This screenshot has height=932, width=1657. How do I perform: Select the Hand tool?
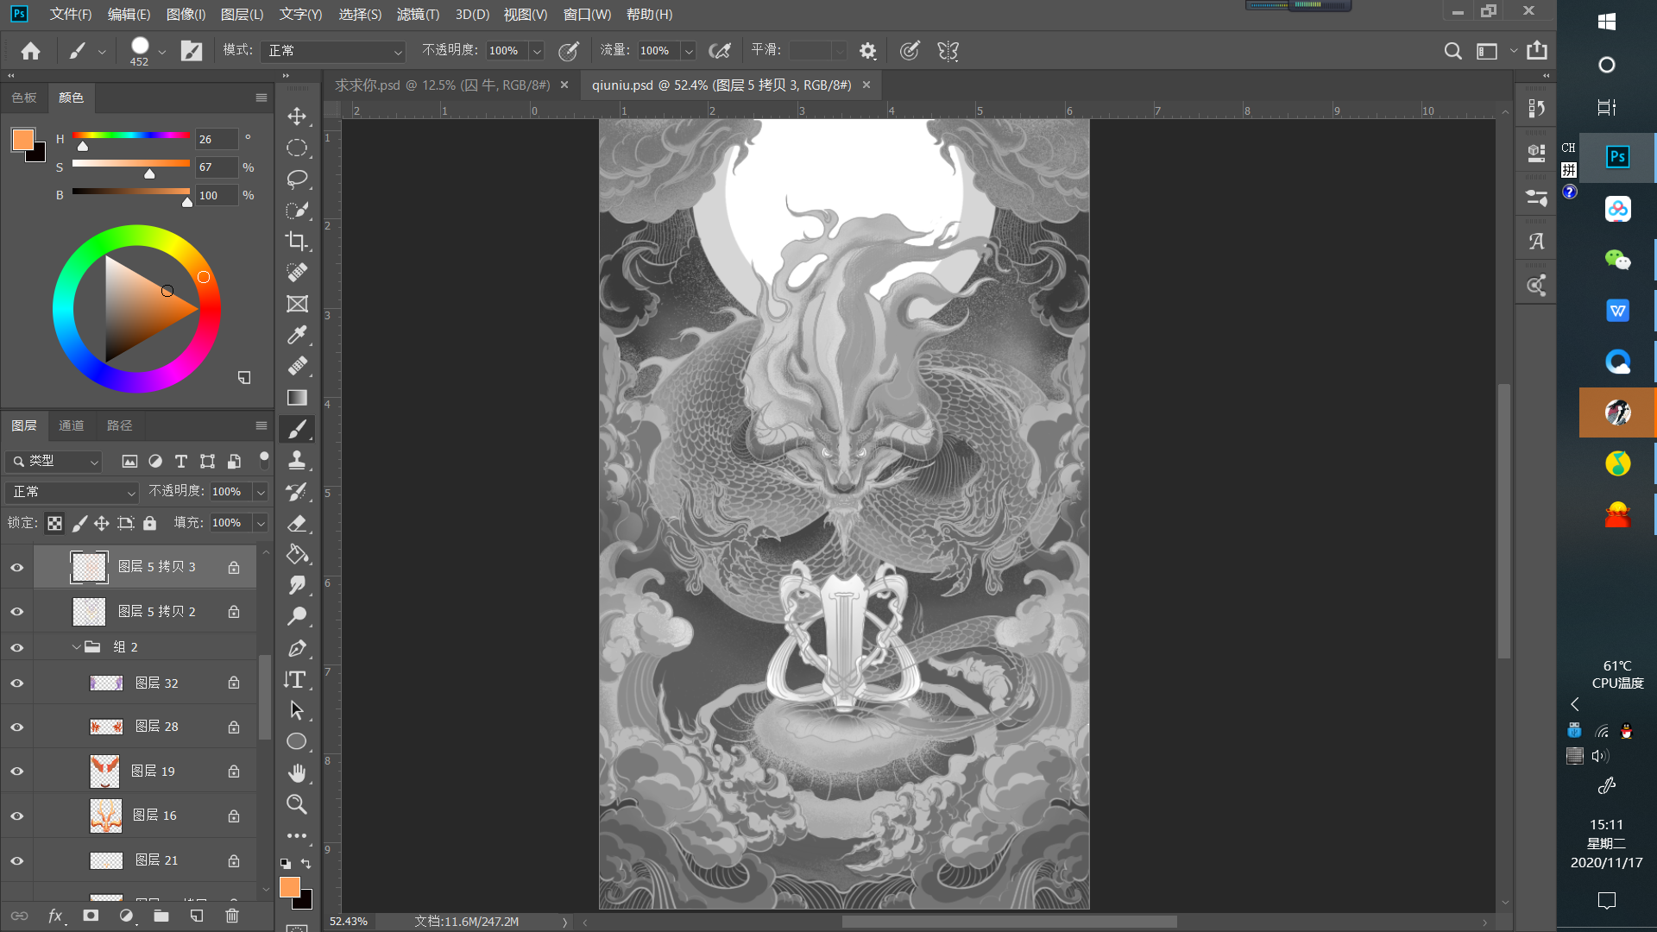pos(297,772)
